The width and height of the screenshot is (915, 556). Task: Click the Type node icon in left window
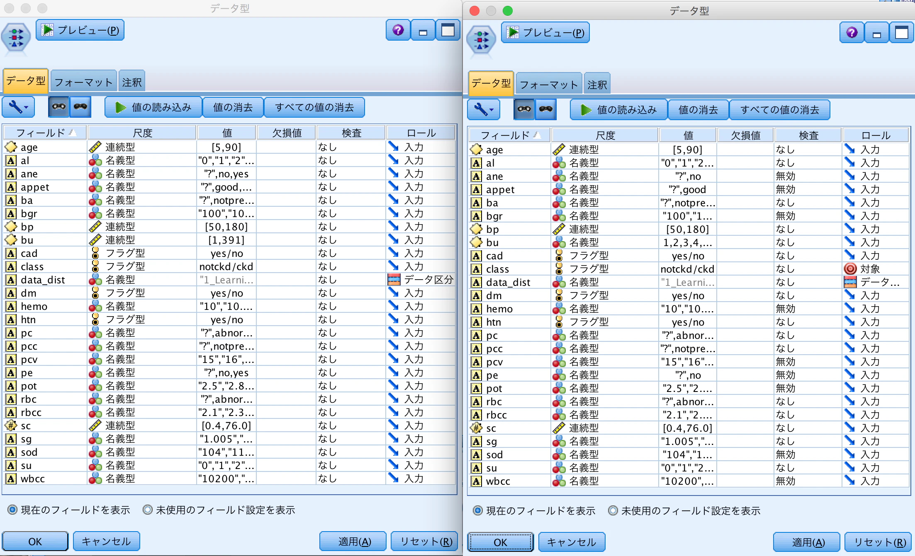16,37
